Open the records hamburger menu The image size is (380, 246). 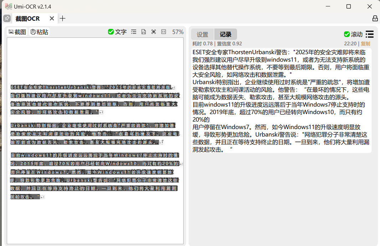click(370, 34)
